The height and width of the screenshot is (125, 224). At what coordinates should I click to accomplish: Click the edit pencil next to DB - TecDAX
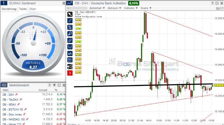pos(21,99)
